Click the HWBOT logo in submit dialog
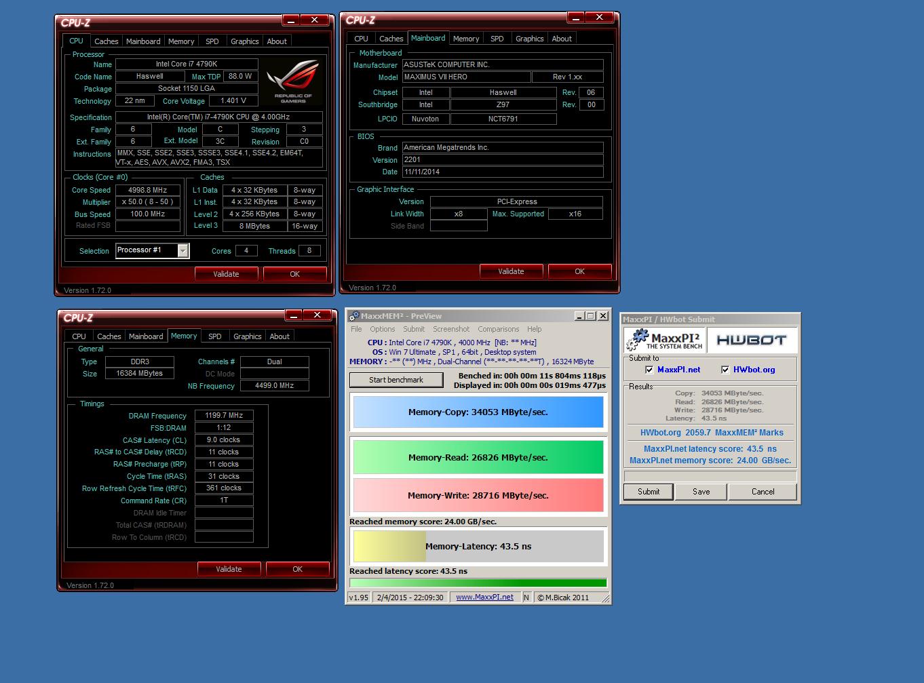924x683 pixels. click(x=752, y=340)
